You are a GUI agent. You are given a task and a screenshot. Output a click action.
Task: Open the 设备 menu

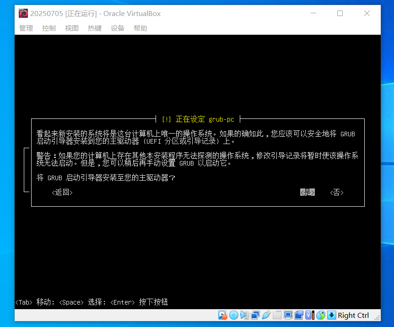point(117,28)
